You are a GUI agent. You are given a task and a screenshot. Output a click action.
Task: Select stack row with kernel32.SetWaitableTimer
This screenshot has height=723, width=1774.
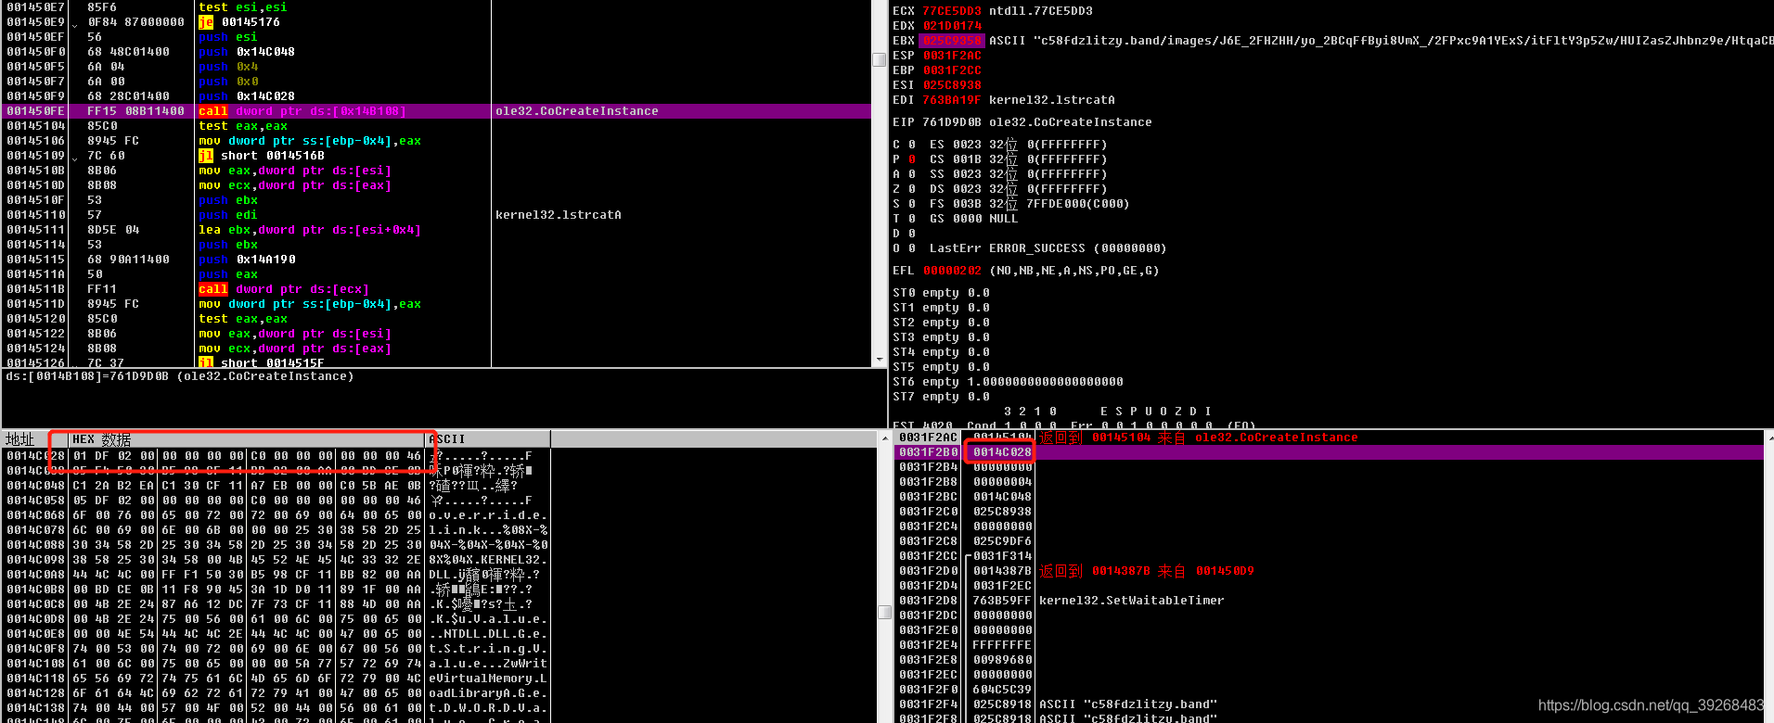tap(1329, 601)
